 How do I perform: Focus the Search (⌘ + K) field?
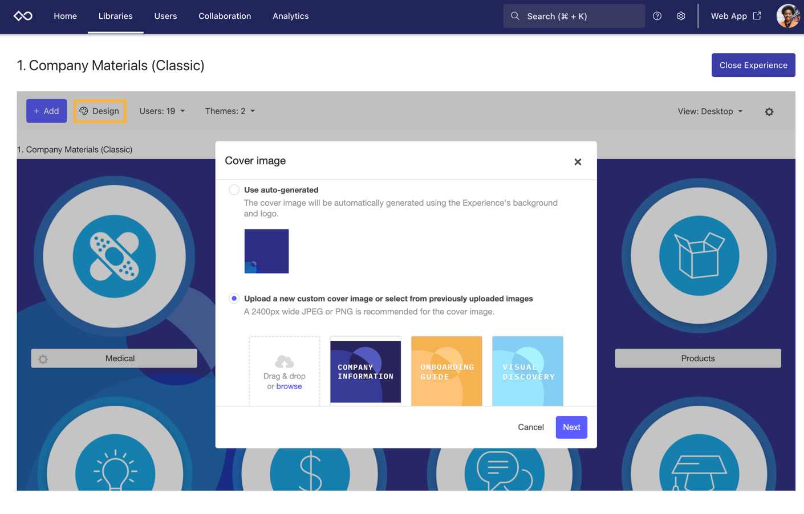[574, 16]
